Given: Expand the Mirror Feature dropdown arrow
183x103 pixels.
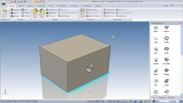Looking at the screenshot, I should click(101, 16).
